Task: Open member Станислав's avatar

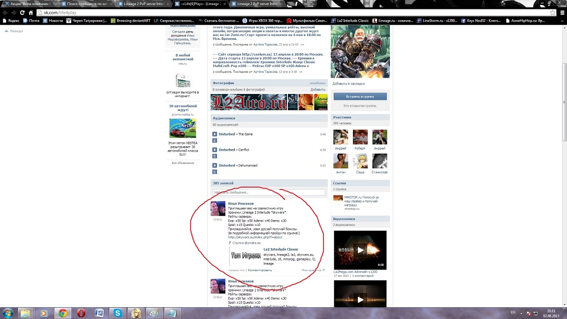Action: [379, 161]
